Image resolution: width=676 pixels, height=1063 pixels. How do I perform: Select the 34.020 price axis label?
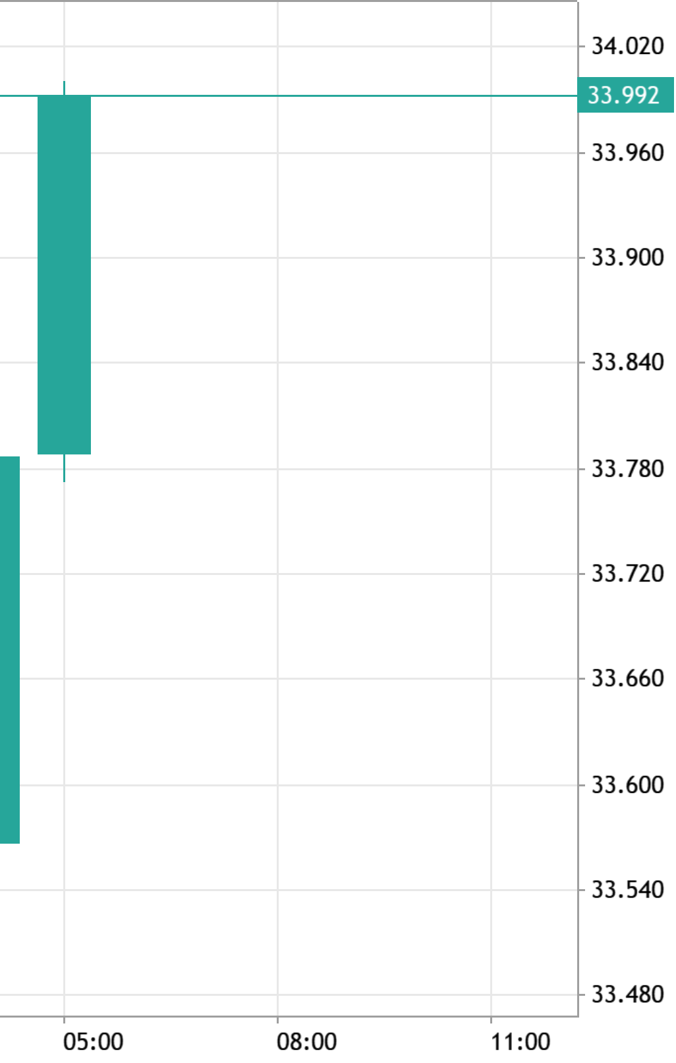[627, 46]
